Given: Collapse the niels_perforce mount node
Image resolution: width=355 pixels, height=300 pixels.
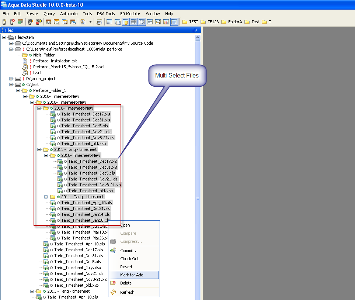Looking at the screenshot, I should pyautogui.click(x=11, y=49).
